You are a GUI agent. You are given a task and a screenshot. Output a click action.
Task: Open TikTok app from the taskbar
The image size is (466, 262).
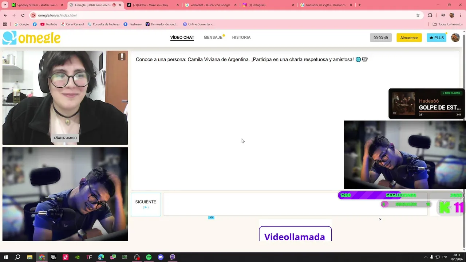pos(66,257)
